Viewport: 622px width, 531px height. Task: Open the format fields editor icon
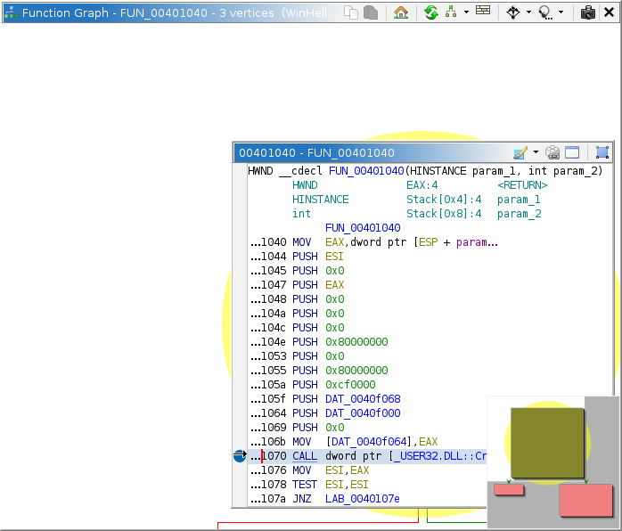[x=482, y=12]
